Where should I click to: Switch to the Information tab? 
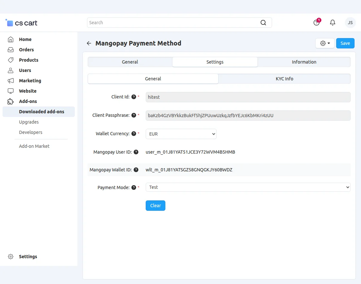[x=304, y=62]
